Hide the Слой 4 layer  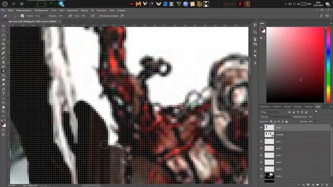coord(261,155)
